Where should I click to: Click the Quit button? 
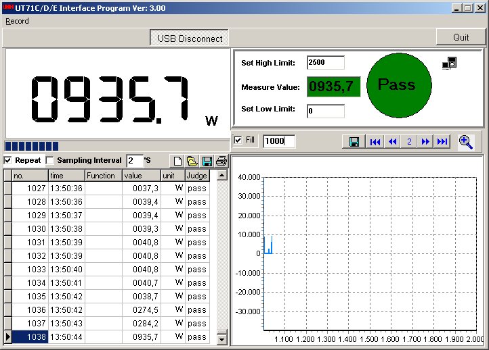pos(461,38)
